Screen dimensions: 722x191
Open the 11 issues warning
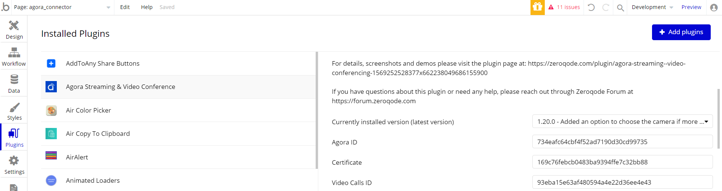564,7
